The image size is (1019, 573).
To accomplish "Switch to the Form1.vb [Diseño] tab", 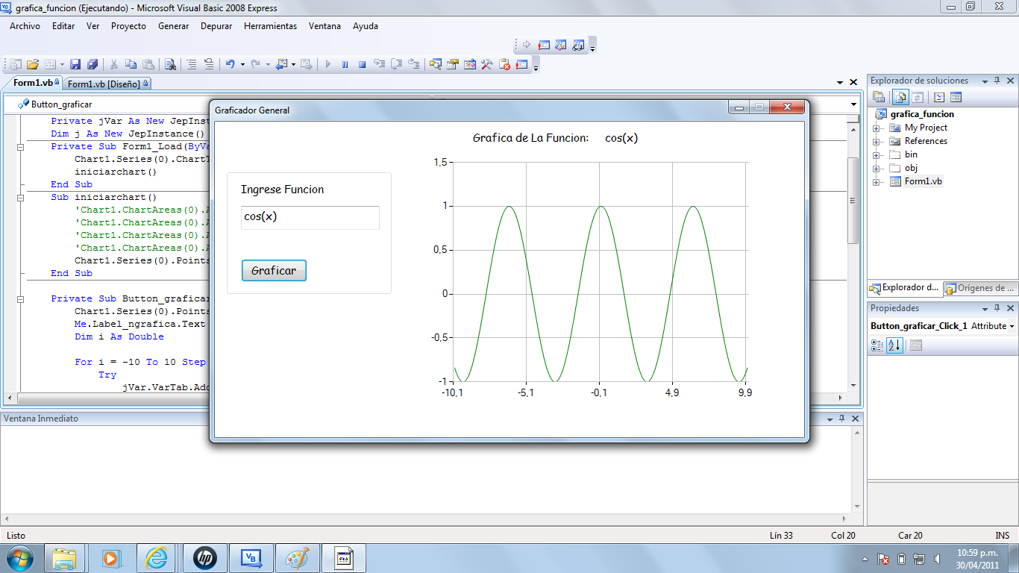I will [107, 84].
